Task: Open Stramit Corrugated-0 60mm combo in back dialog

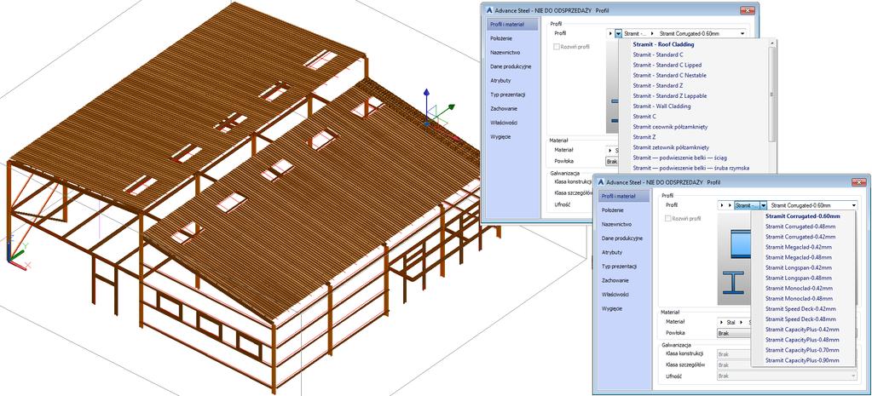Action: tap(702, 33)
